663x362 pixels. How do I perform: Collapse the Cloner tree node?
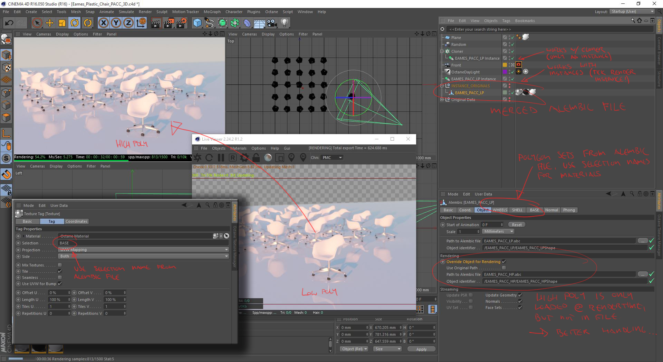[442, 51]
